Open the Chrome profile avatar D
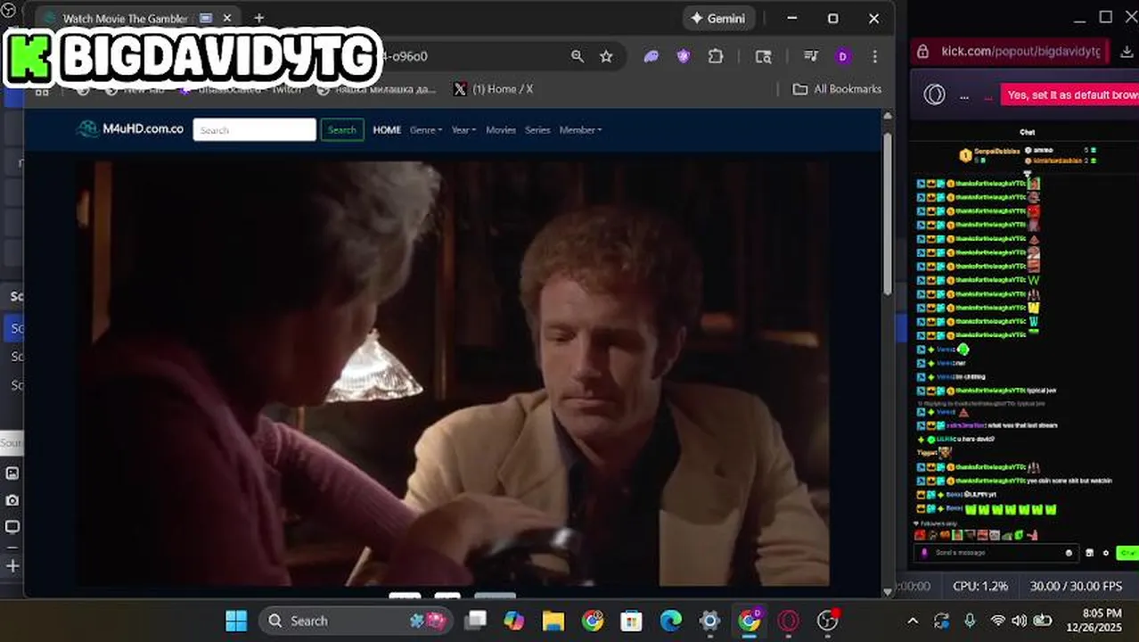The width and height of the screenshot is (1139, 642). (x=842, y=56)
